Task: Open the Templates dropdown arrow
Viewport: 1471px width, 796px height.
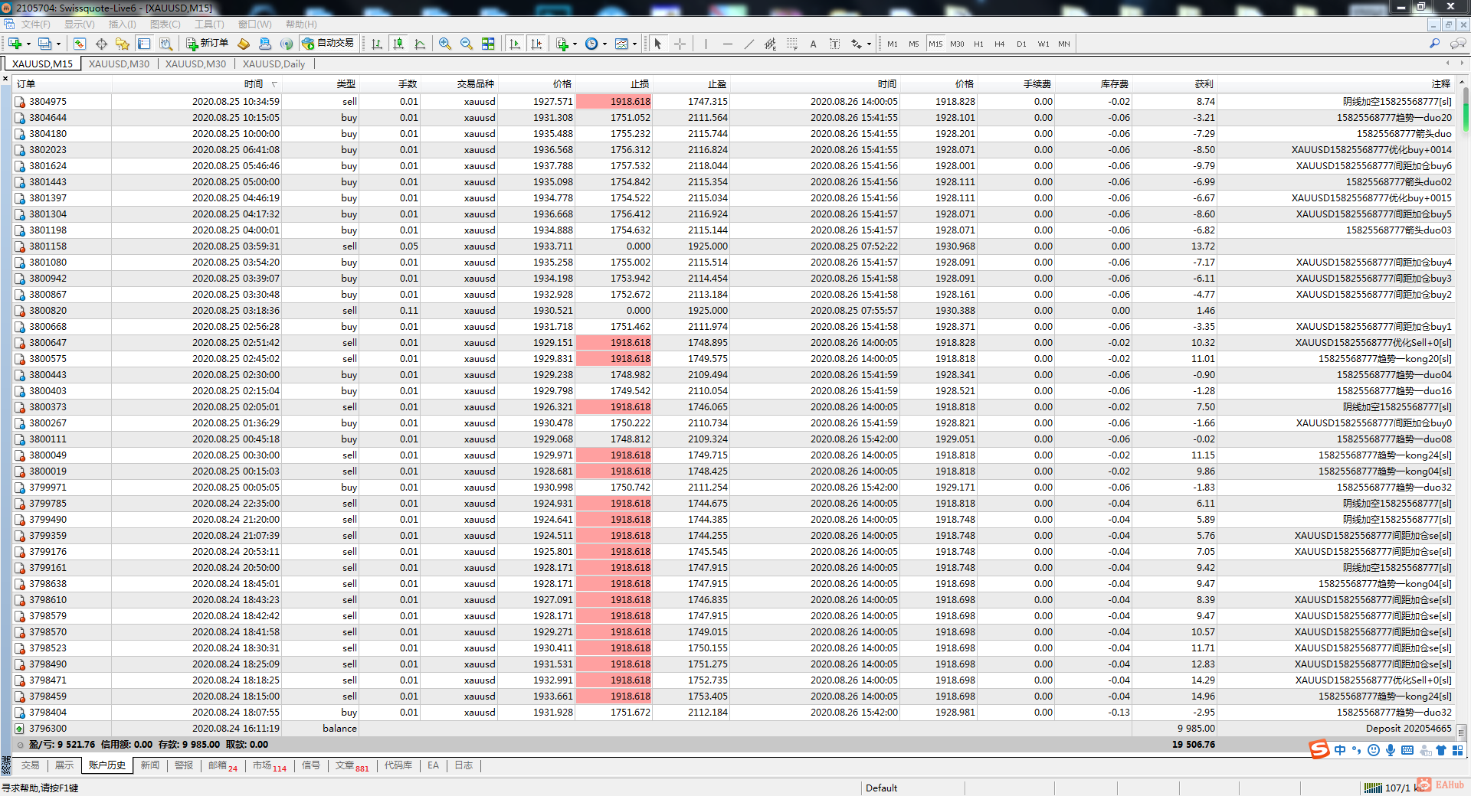Action: (634, 44)
